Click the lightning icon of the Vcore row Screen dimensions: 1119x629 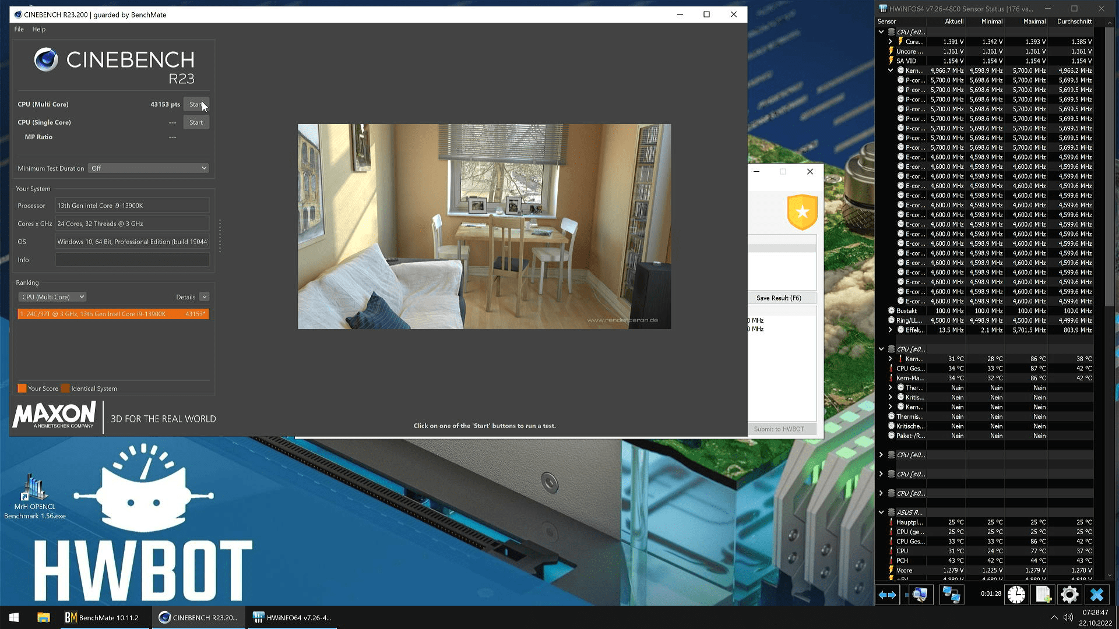pyautogui.click(x=891, y=570)
